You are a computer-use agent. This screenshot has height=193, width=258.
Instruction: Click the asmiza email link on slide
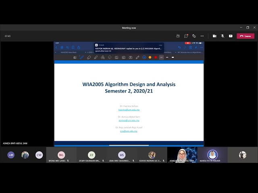coord(129,121)
